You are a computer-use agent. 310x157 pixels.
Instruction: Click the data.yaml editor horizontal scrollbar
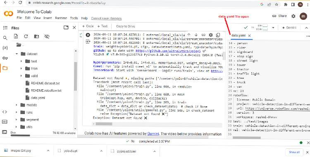pyautogui.click(x=246, y=138)
